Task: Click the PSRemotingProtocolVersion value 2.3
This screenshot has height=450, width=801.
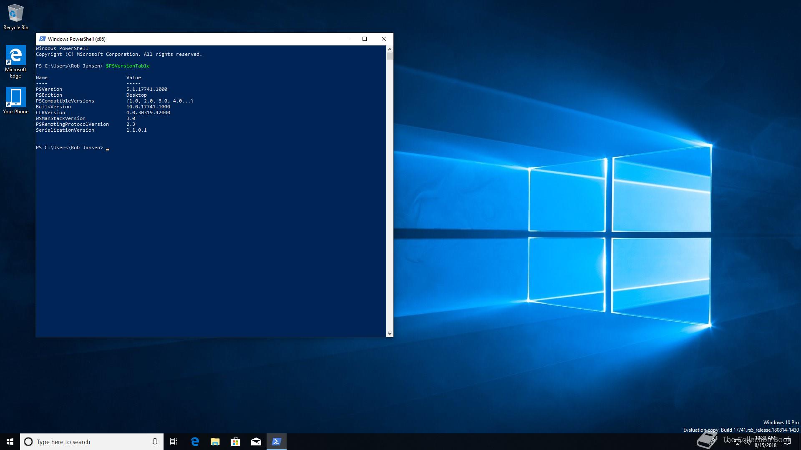Action: (x=131, y=124)
